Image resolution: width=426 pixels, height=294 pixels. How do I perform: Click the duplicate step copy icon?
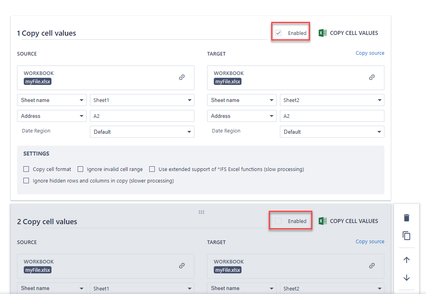[406, 236]
